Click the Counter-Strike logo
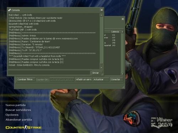Viewport: 178px width, 133px height. [x=23, y=127]
